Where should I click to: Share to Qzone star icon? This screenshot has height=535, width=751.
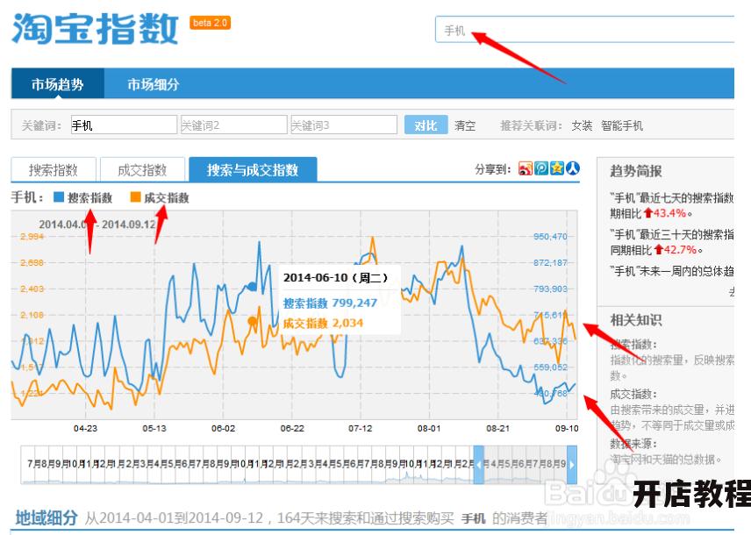(x=557, y=168)
